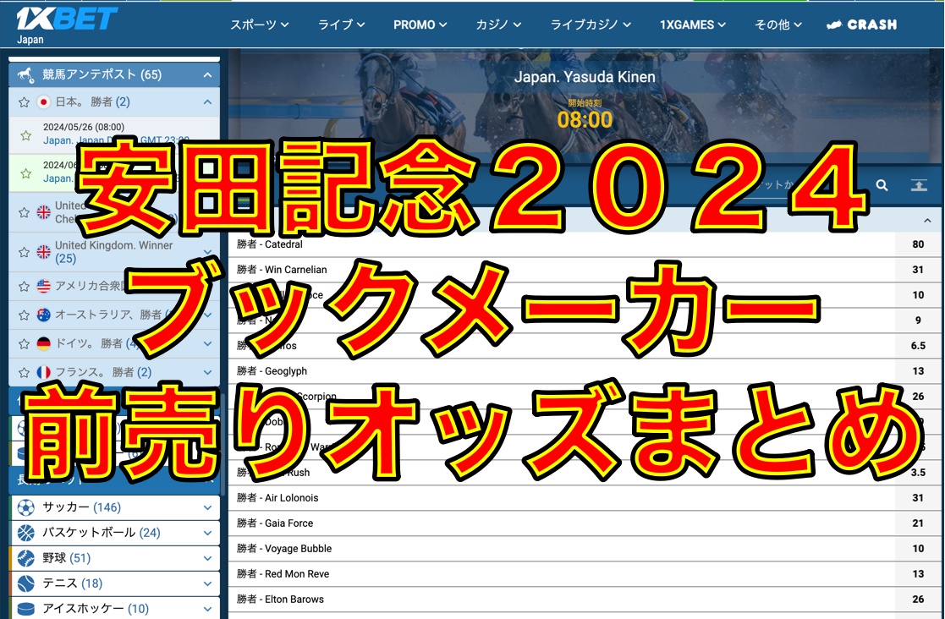Open the その他 menu
This screenshot has height=619, width=945.
[778, 25]
